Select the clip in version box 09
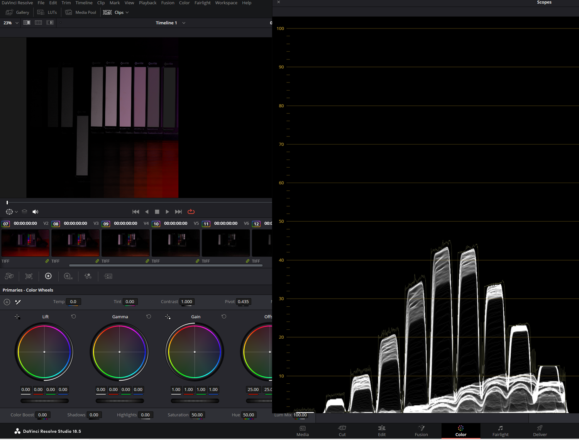This screenshot has height=440, width=579. 105,223
